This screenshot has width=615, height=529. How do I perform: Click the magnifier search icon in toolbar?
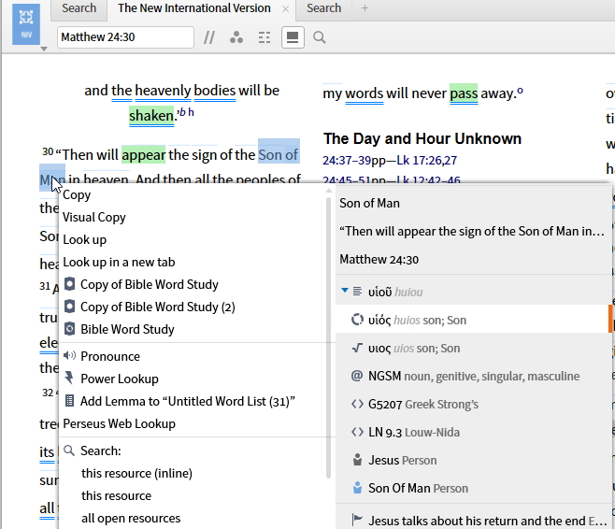320,37
